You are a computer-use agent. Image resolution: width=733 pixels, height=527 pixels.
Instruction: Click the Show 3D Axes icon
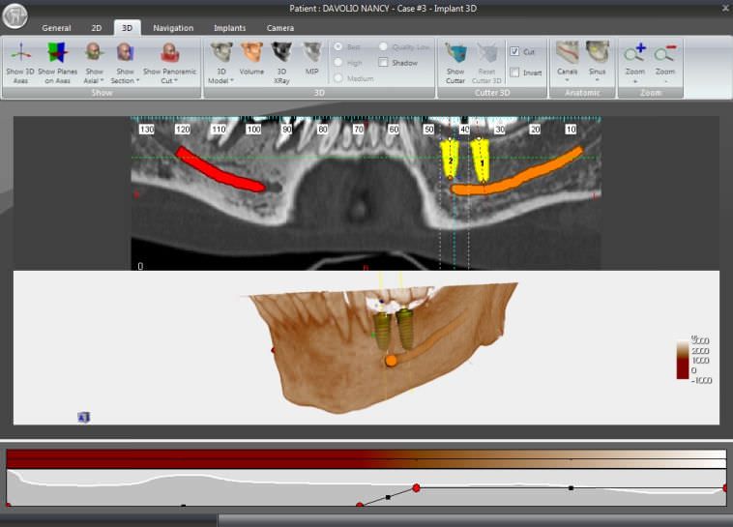click(20, 53)
